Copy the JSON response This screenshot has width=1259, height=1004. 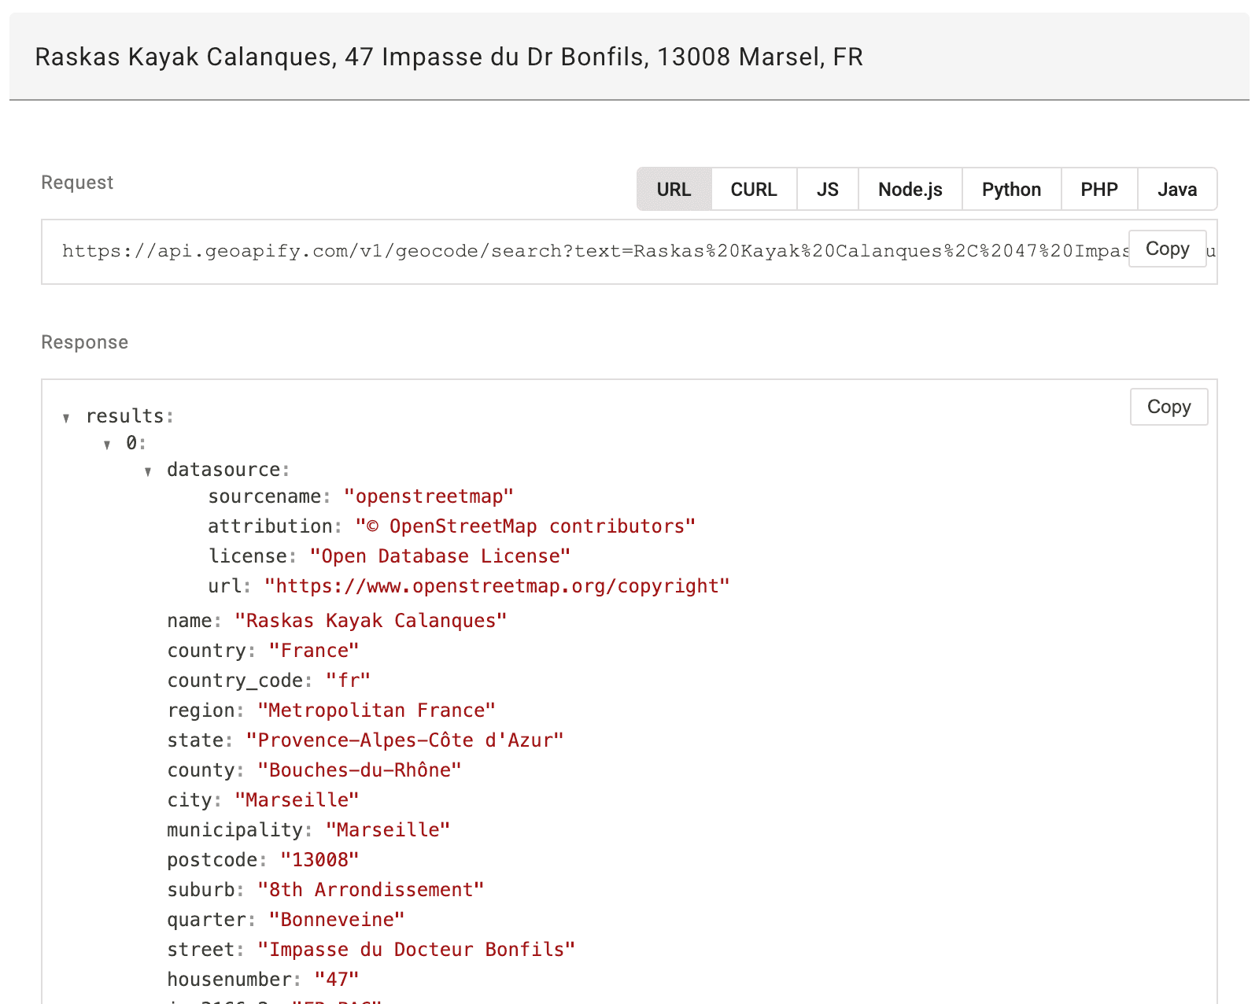click(x=1169, y=407)
